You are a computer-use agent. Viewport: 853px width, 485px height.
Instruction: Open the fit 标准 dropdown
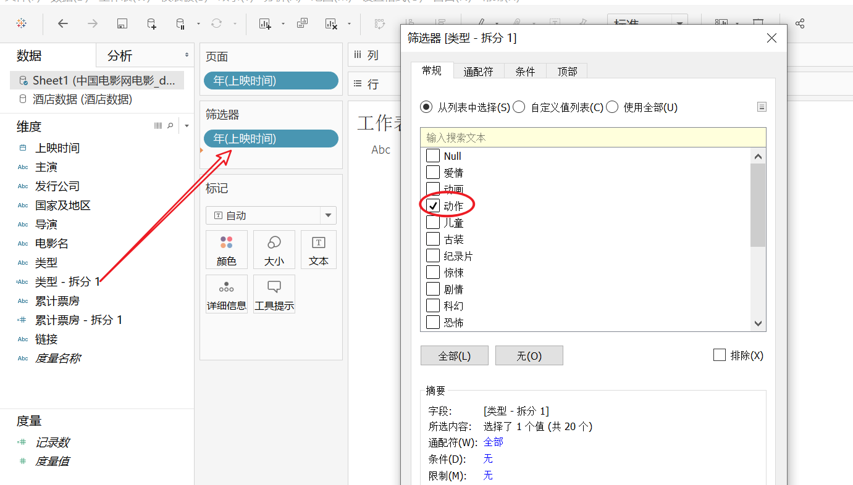[647, 23]
